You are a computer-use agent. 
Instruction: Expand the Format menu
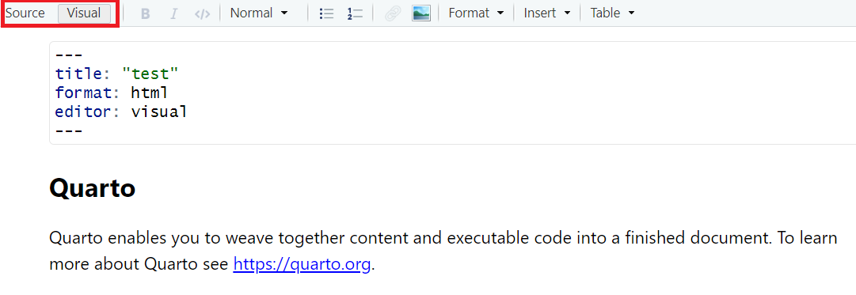click(476, 13)
